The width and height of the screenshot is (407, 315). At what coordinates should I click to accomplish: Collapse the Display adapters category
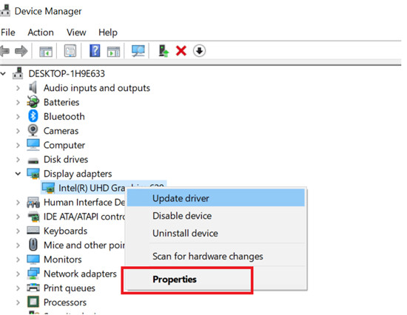pos(18,174)
